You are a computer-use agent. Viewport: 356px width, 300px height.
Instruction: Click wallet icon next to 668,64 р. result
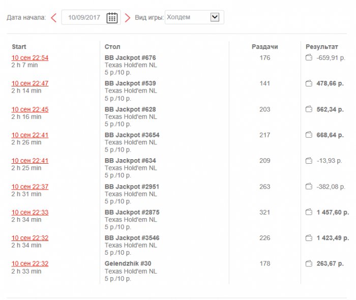coord(308,135)
